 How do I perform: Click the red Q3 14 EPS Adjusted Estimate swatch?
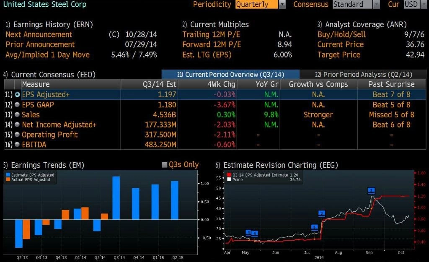point(229,175)
